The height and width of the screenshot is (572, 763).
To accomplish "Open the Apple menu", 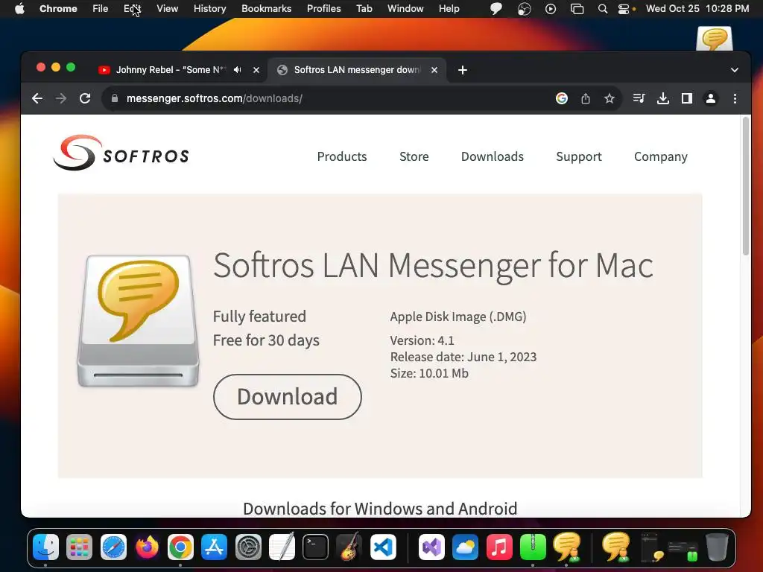I will click(x=19, y=9).
